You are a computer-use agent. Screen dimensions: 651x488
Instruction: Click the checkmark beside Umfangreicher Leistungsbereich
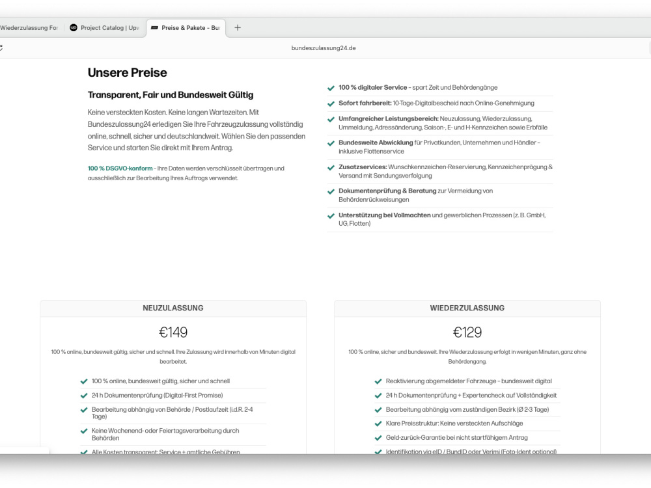pyautogui.click(x=331, y=120)
